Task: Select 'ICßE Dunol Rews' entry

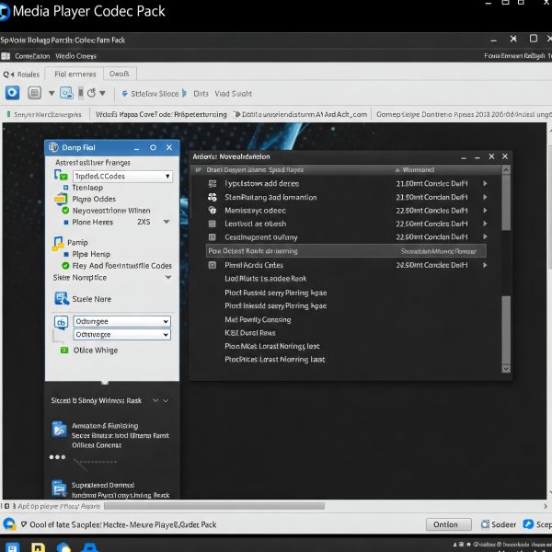Action: pyautogui.click(x=250, y=333)
